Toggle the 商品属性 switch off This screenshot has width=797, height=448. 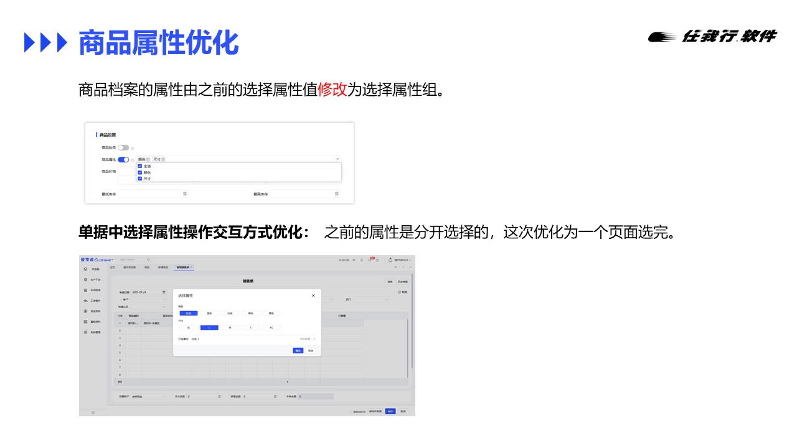pyautogui.click(x=123, y=159)
